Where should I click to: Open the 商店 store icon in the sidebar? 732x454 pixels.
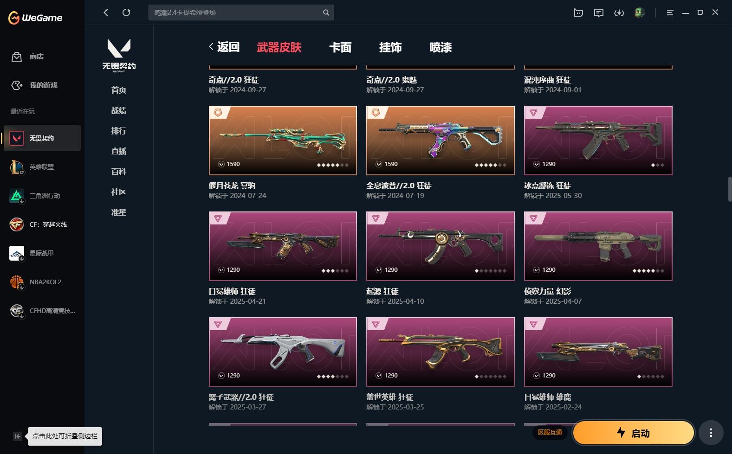click(17, 57)
